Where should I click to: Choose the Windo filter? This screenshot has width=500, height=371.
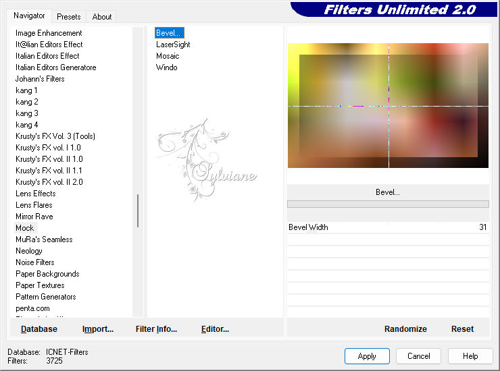tap(166, 67)
